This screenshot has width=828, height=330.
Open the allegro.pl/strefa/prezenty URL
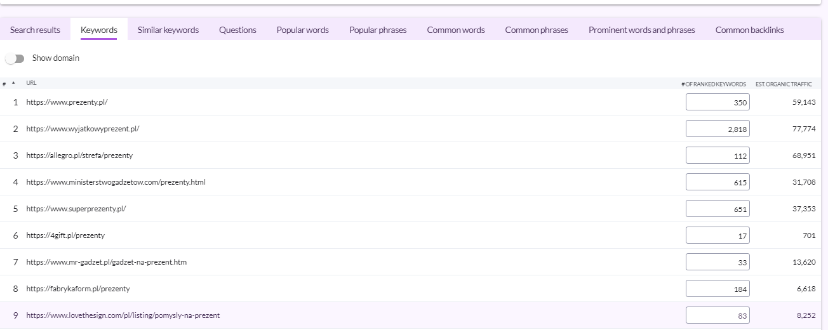point(79,155)
